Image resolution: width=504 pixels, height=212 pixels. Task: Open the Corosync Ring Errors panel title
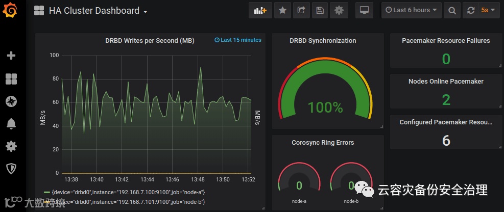pos(323,142)
